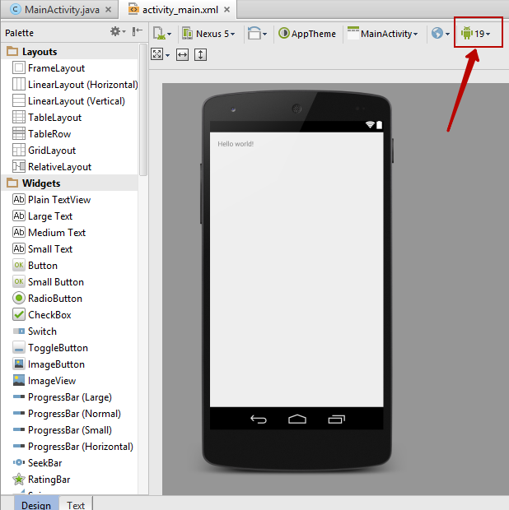Click the hide palette panel icon
The image size is (509, 510).
(138, 31)
